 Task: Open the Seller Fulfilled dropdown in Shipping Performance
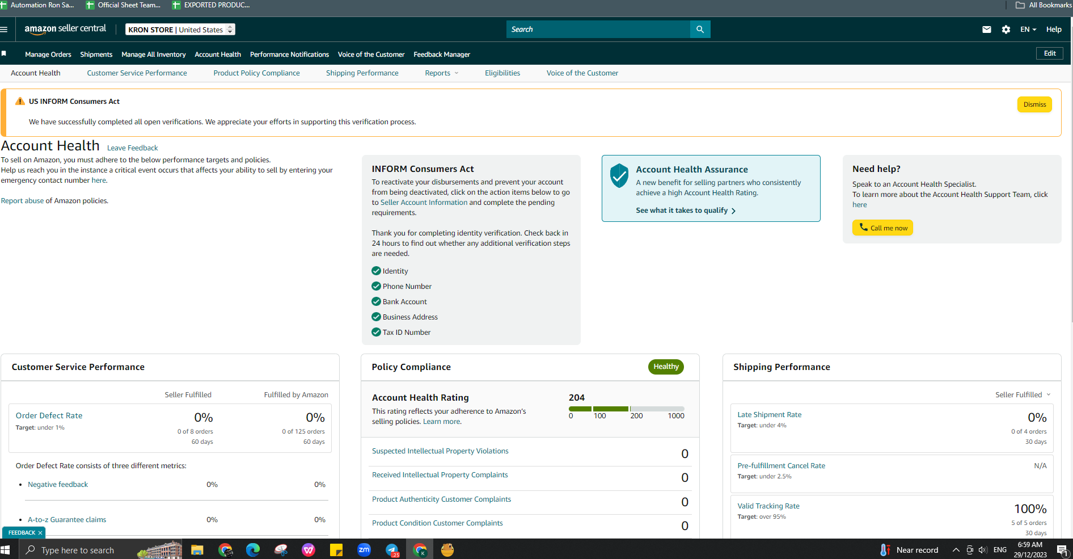tap(1023, 395)
